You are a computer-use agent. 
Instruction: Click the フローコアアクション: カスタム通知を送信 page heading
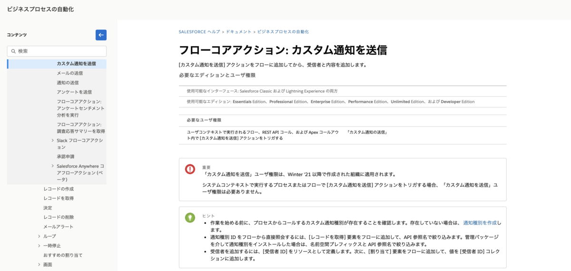(x=283, y=50)
